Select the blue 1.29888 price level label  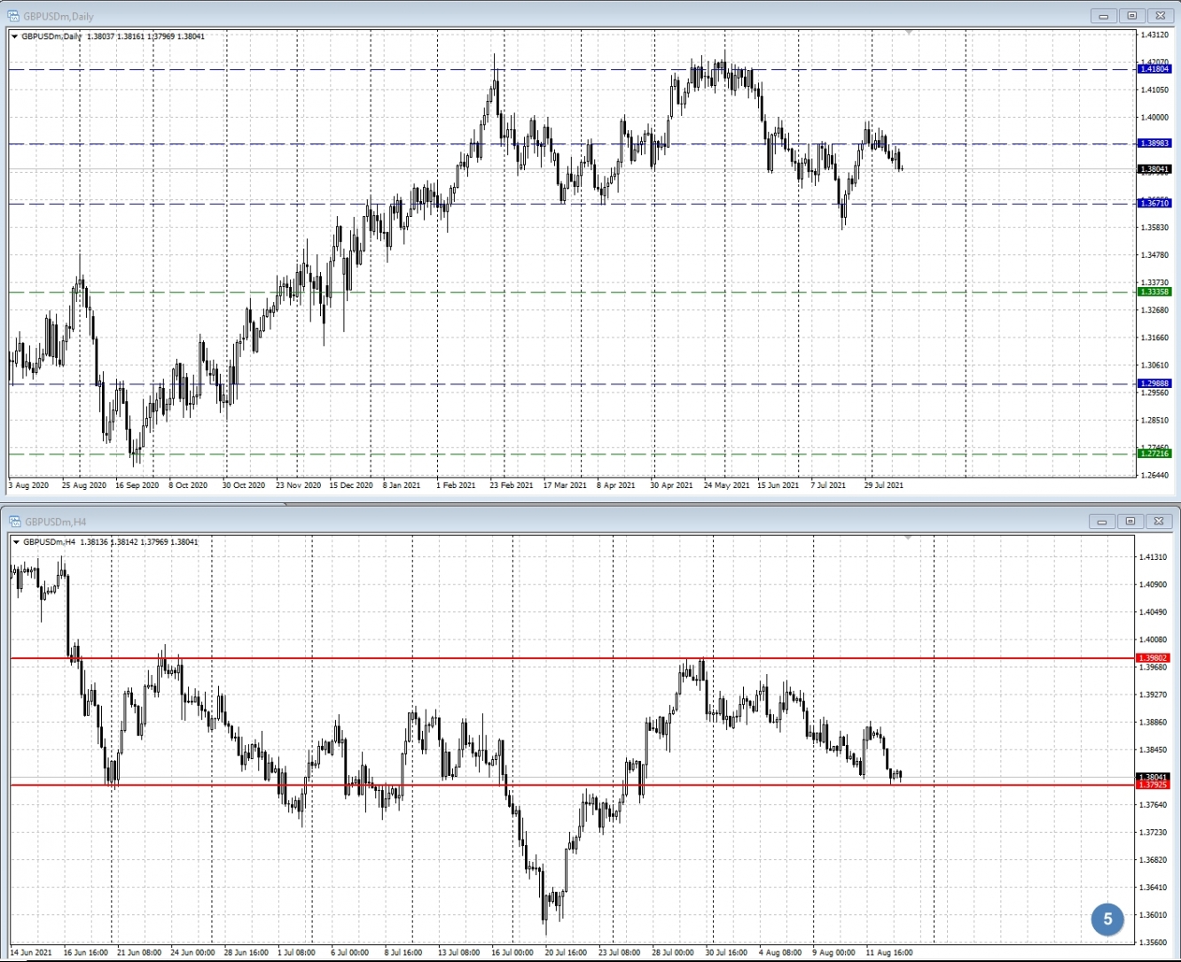1154,384
